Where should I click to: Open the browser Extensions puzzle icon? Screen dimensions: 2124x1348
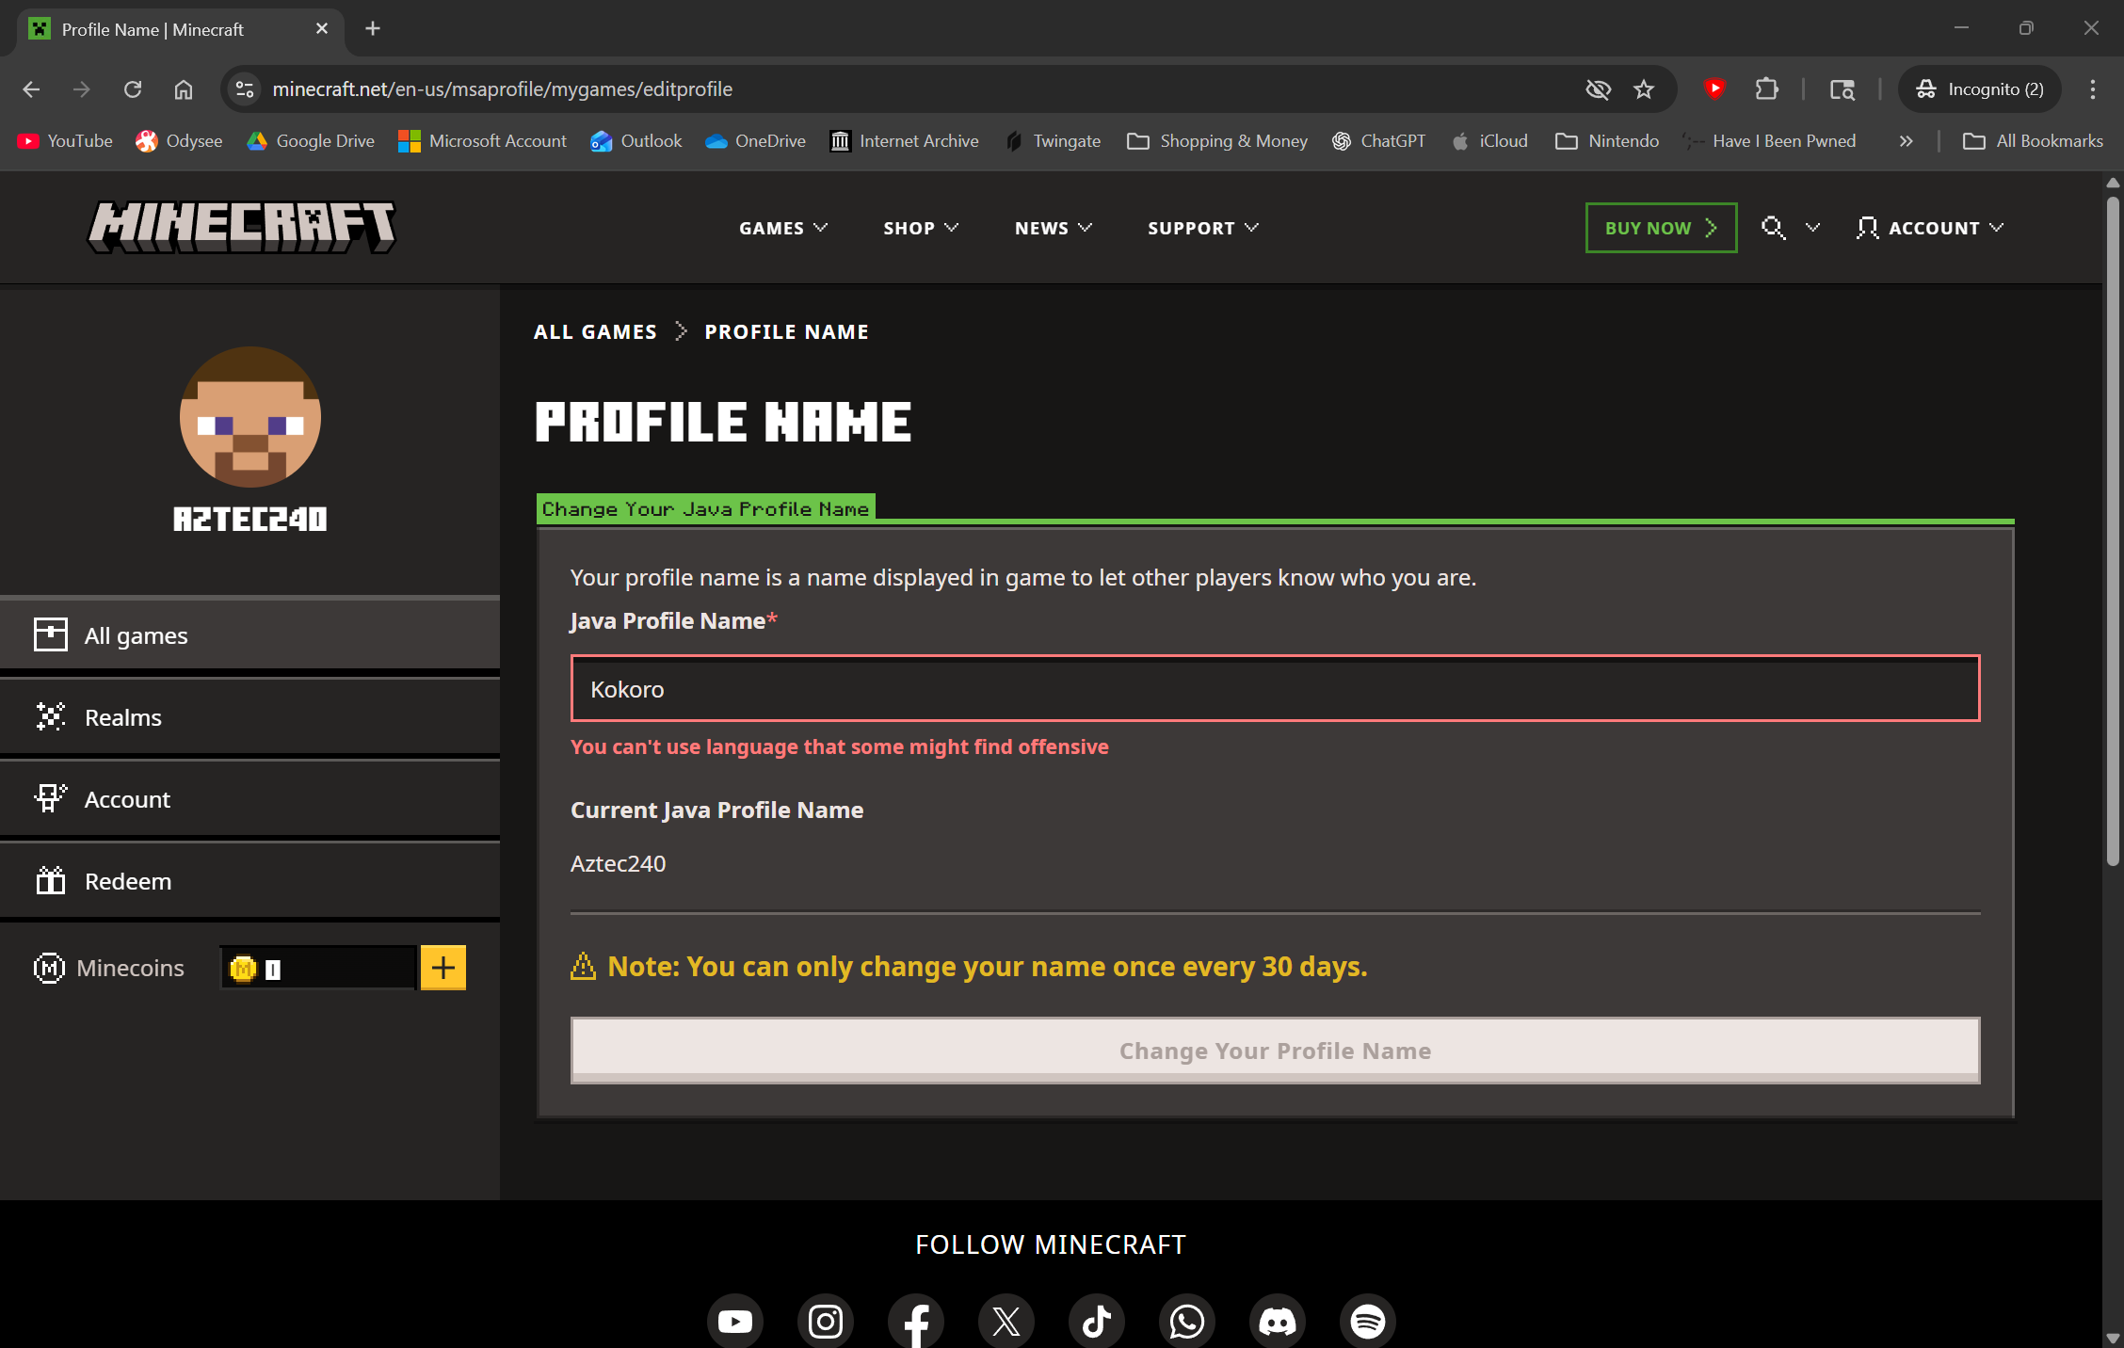1766,89
